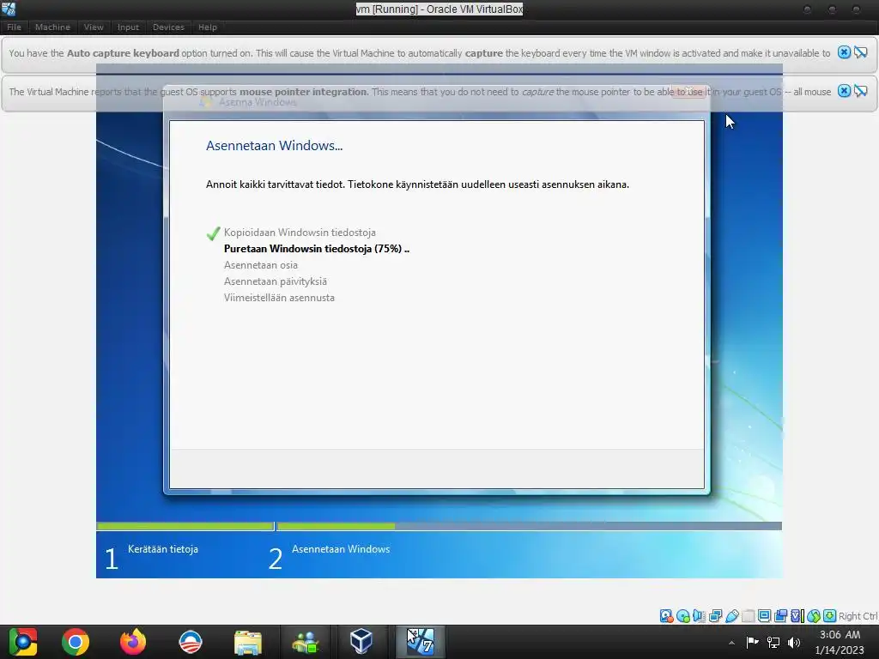
Task: Launch Google Chrome from the taskbar
Action: click(x=76, y=642)
